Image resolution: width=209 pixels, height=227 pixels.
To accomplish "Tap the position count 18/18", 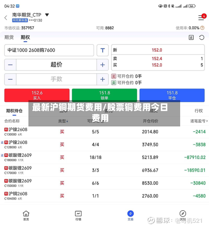I will (95, 157).
